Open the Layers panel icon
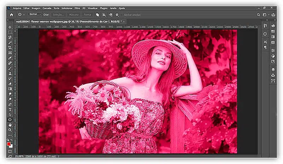The width and height of the screenshot is (283, 164). pos(273,70)
